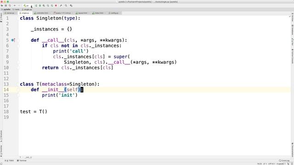Click the Run with Coverage icon
Screen dimensions: 294x165
44,5
